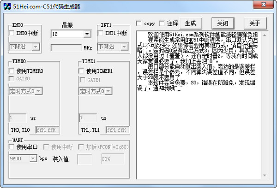Click the scrollbar up arrow in text area

265,35
